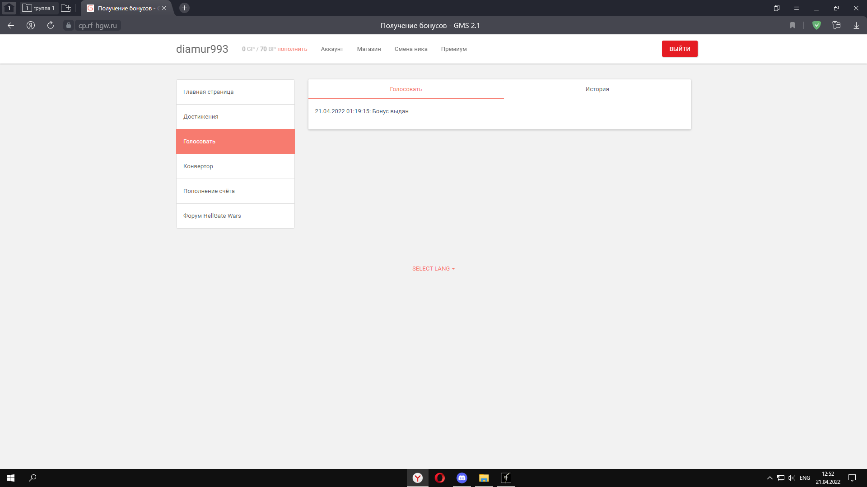The height and width of the screenshot is (487, 867).
Task: Open the группа 1 tab group
Action: click(39, 8)
